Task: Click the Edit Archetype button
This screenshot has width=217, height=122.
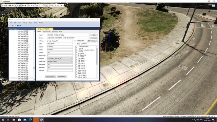Action: point(92,41)
